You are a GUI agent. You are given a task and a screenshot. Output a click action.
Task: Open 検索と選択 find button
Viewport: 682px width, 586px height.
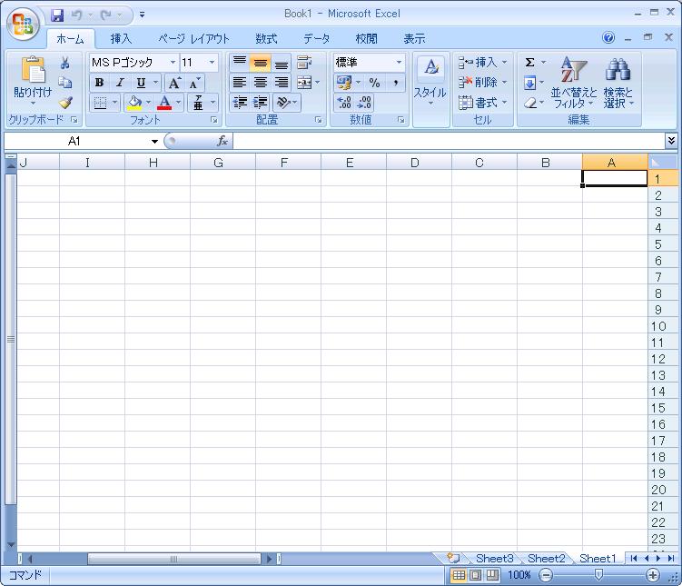(618, 83)
